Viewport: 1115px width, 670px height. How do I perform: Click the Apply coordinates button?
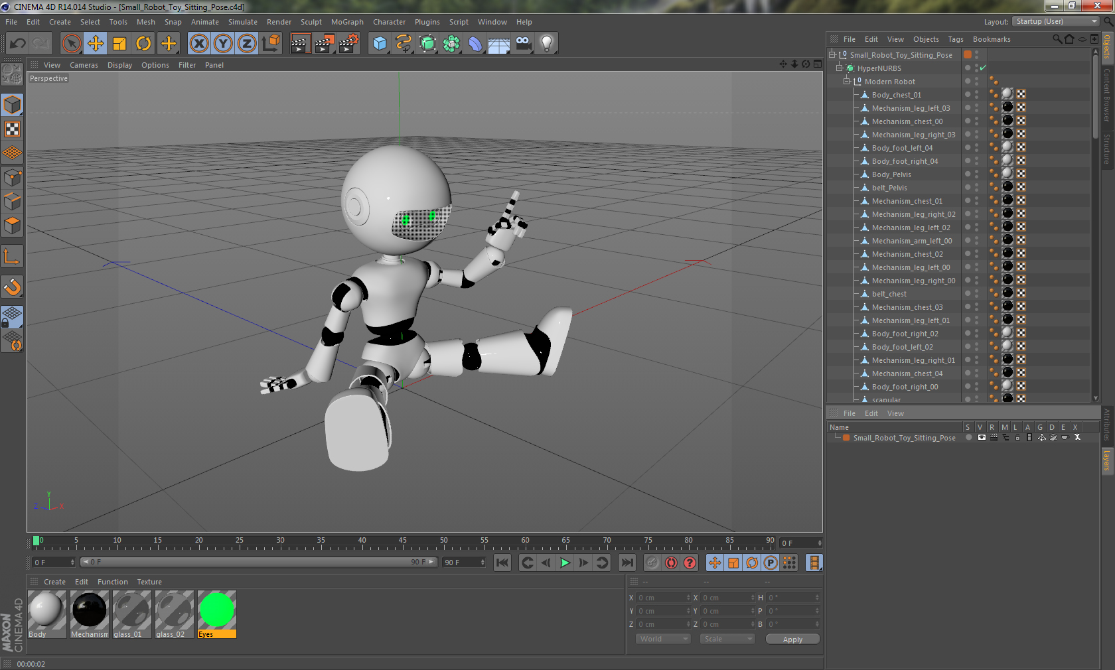click(792, 639)
